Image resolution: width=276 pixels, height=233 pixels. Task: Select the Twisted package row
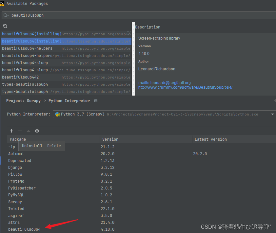(x=142, y=208)
